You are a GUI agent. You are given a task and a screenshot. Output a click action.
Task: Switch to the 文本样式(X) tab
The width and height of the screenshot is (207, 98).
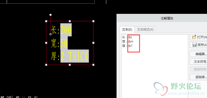pyautogui.click(x=145, y=29)
